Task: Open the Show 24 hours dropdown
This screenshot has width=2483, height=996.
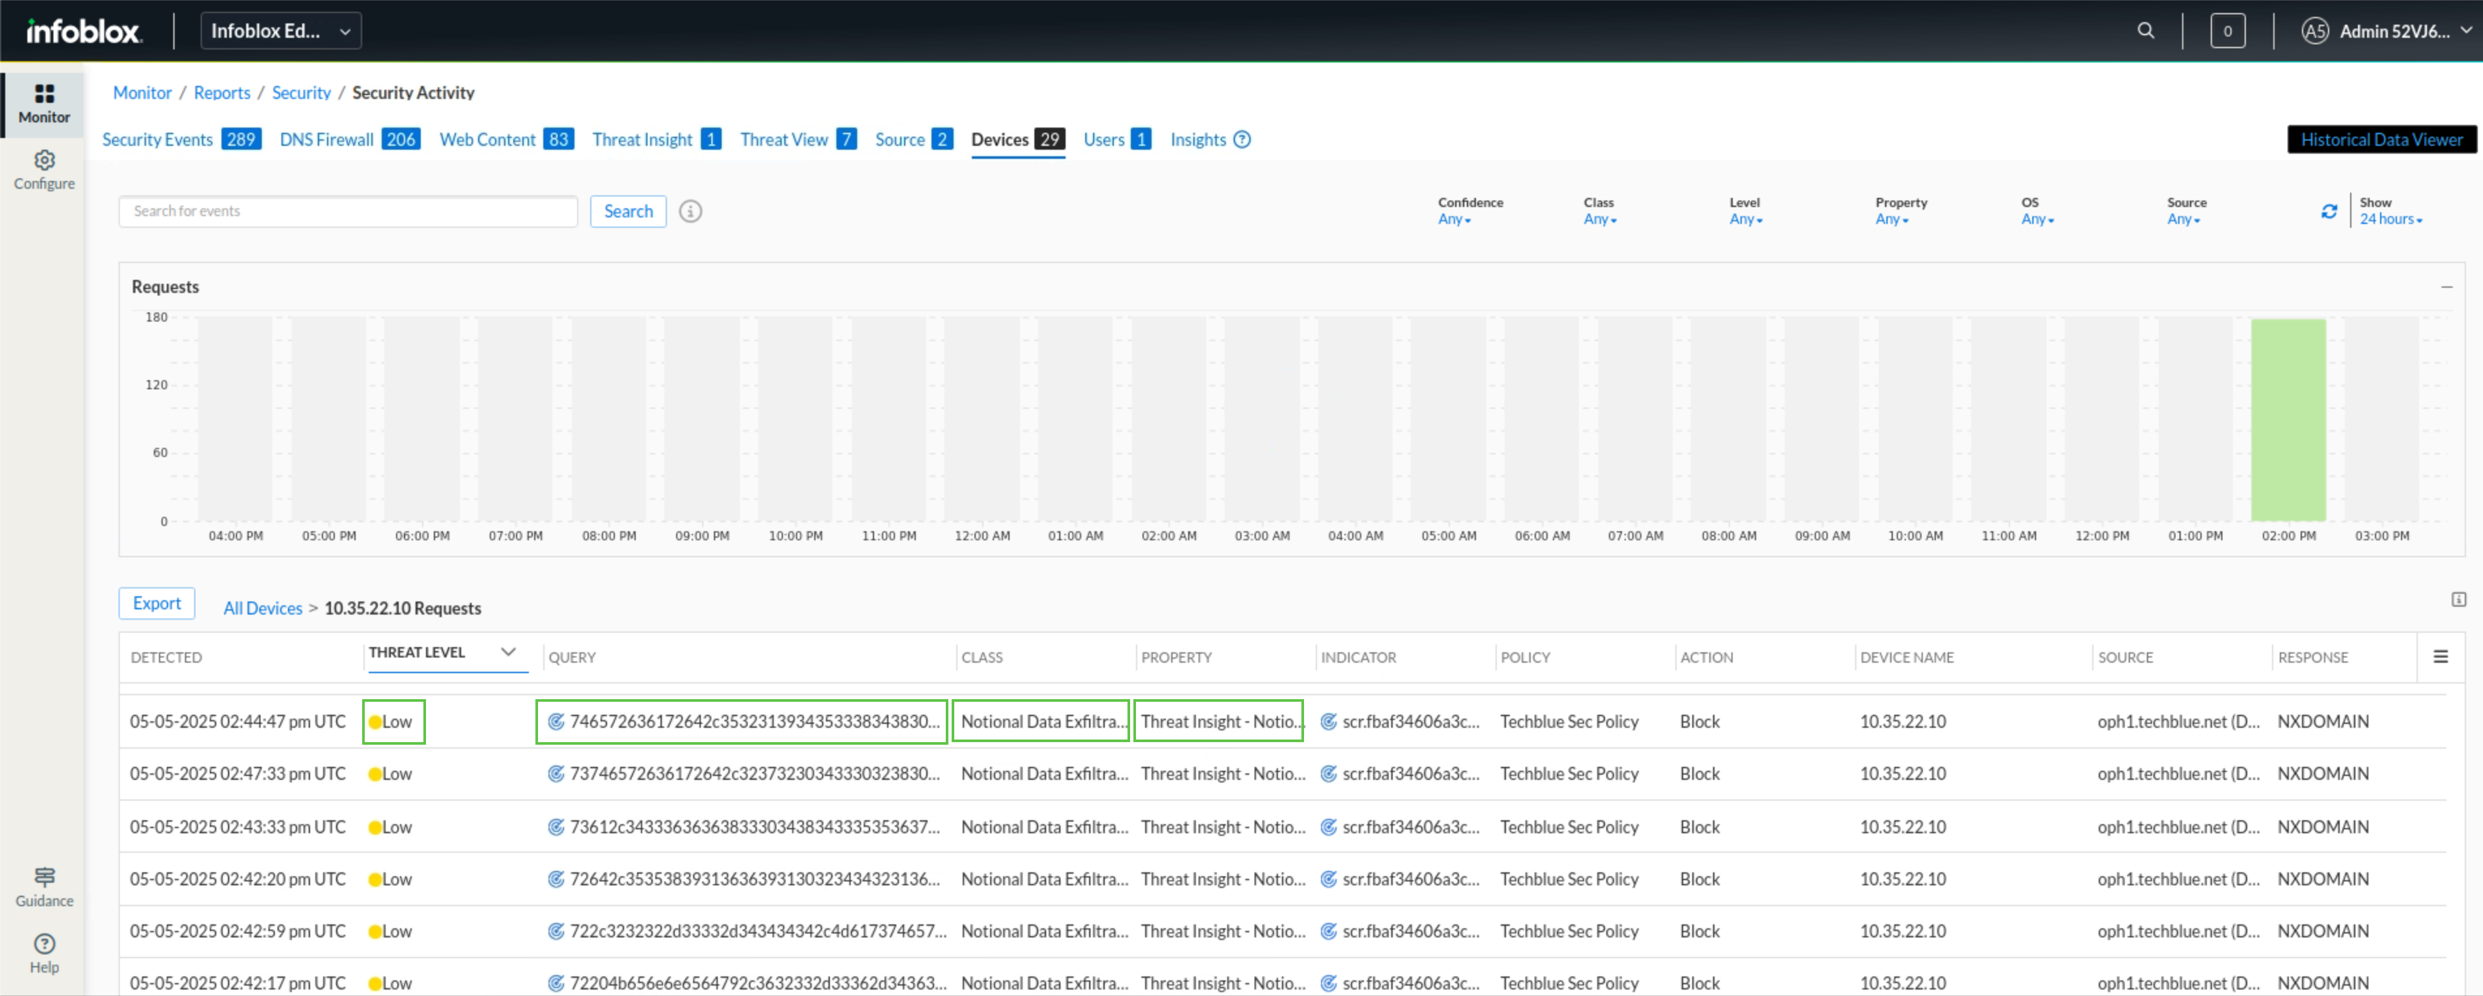Action: coord(2391,219)
